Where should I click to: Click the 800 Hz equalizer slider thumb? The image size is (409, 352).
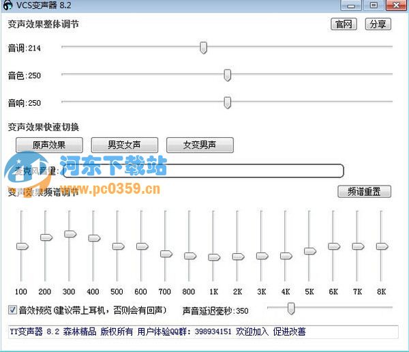coord(190,256)
